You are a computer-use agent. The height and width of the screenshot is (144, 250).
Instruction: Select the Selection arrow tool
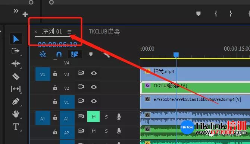(x=16, y=39)
